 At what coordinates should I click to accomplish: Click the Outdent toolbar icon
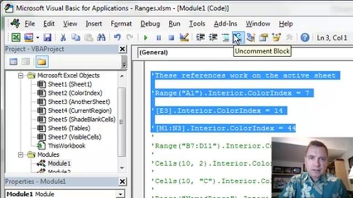pyautogui.click(x=213, y=37)
